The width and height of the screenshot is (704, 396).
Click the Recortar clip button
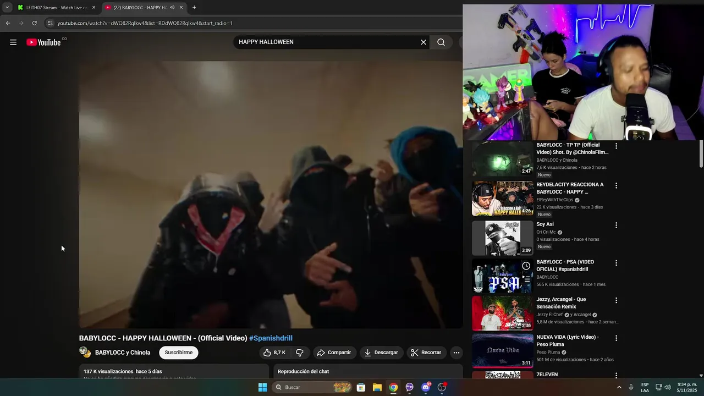[x=426, y=353]
